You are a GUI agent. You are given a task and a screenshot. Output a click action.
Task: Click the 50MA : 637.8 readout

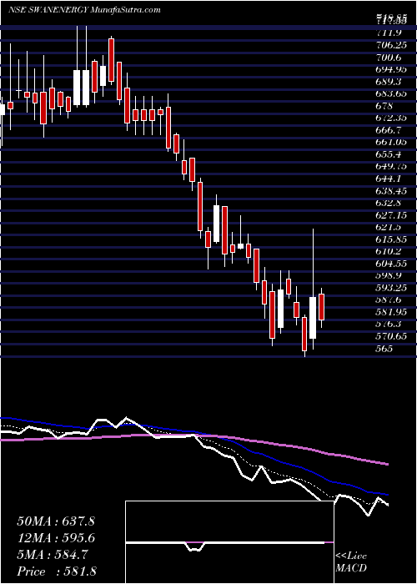(x=56, y=521)
